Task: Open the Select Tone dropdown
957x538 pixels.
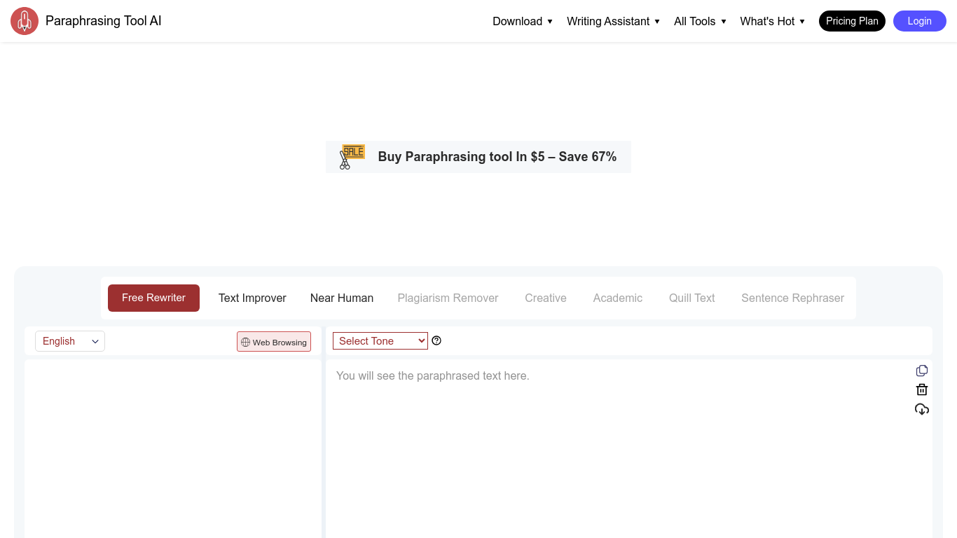Action: point(380,341)
